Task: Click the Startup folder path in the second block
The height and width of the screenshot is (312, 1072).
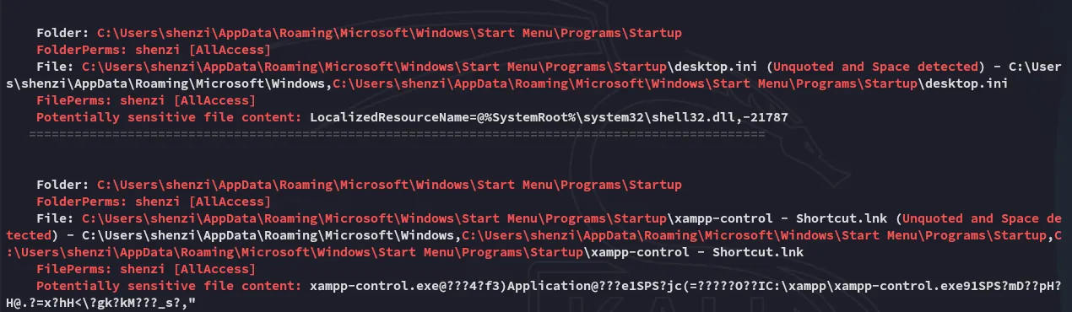Action: click(x=389, y=185)
